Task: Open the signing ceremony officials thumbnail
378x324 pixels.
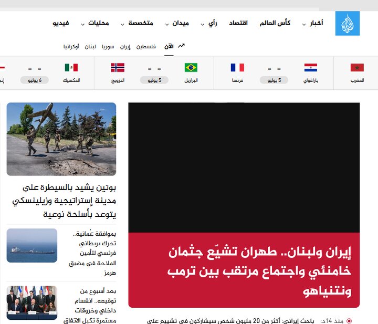Action: (32, 303)
